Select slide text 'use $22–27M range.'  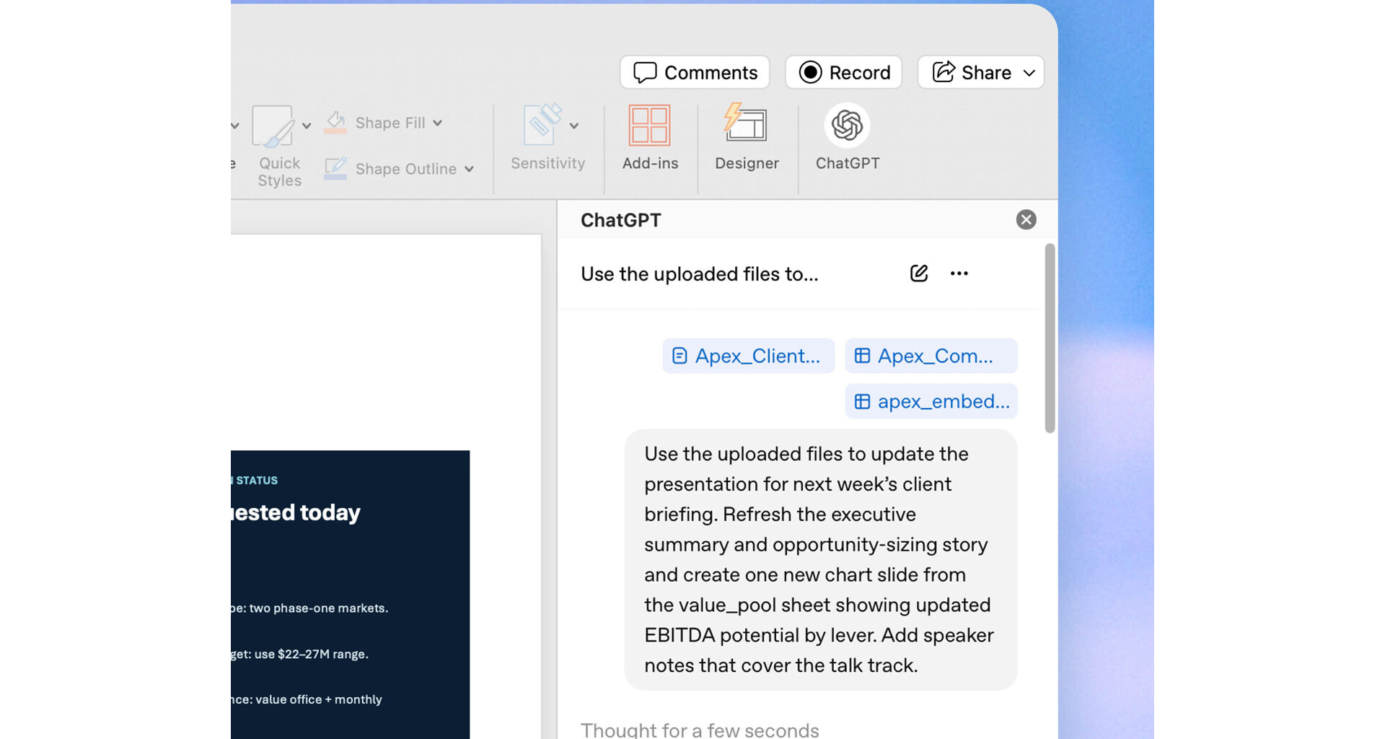coord(312,655)
